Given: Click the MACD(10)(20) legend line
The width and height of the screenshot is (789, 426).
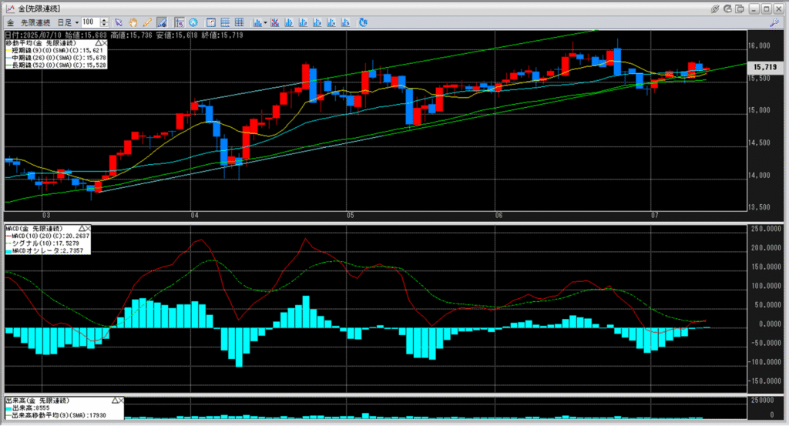Looking at the screenshot, I should pyautogui.click(x=48, y=236).
